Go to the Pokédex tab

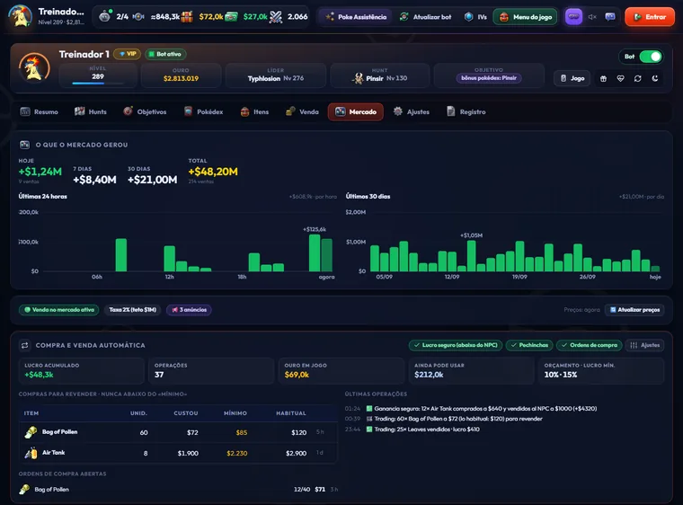pyautogui.click(x=203, y=112)
